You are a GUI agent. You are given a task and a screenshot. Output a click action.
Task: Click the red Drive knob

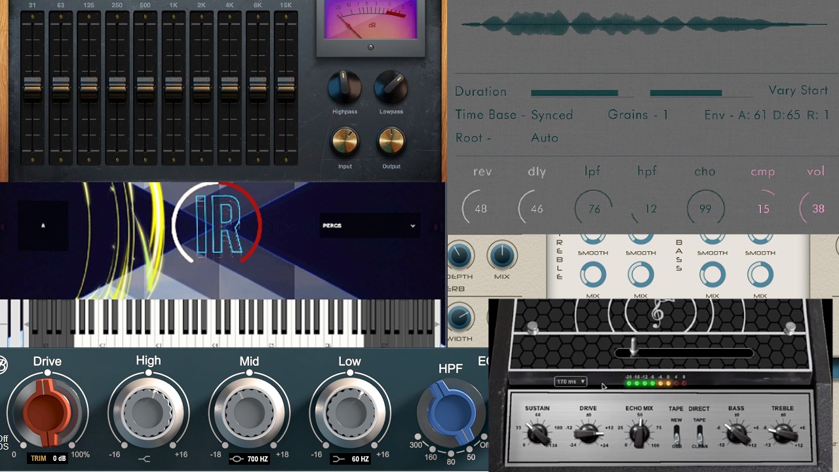tap(47, 412)
